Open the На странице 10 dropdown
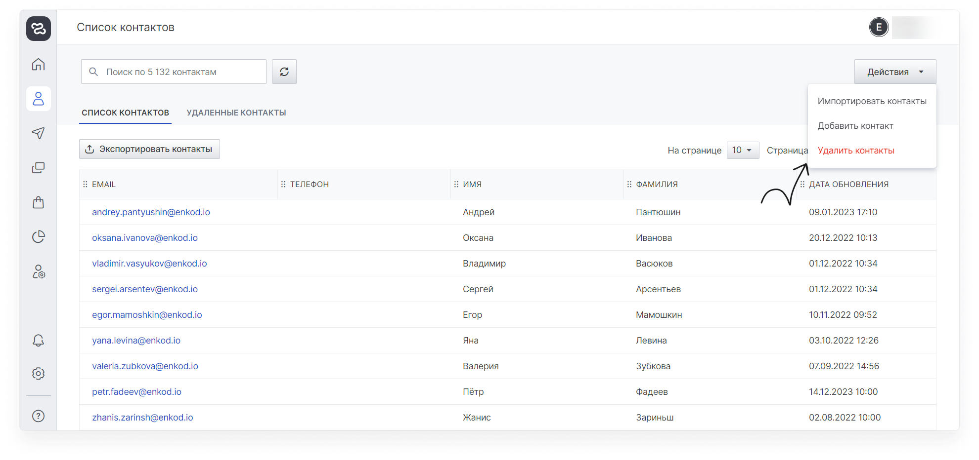Image resolution: width=979 pixels, height=460 pixels. pyautogui.click(x=743, y=150)
